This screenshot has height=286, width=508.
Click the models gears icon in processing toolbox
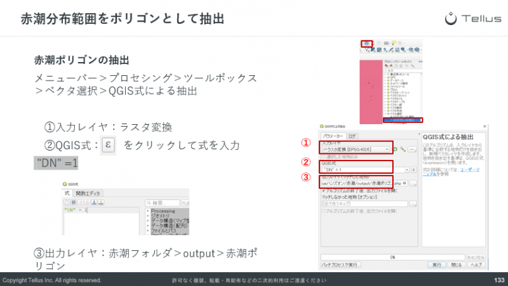click(386, 66)
